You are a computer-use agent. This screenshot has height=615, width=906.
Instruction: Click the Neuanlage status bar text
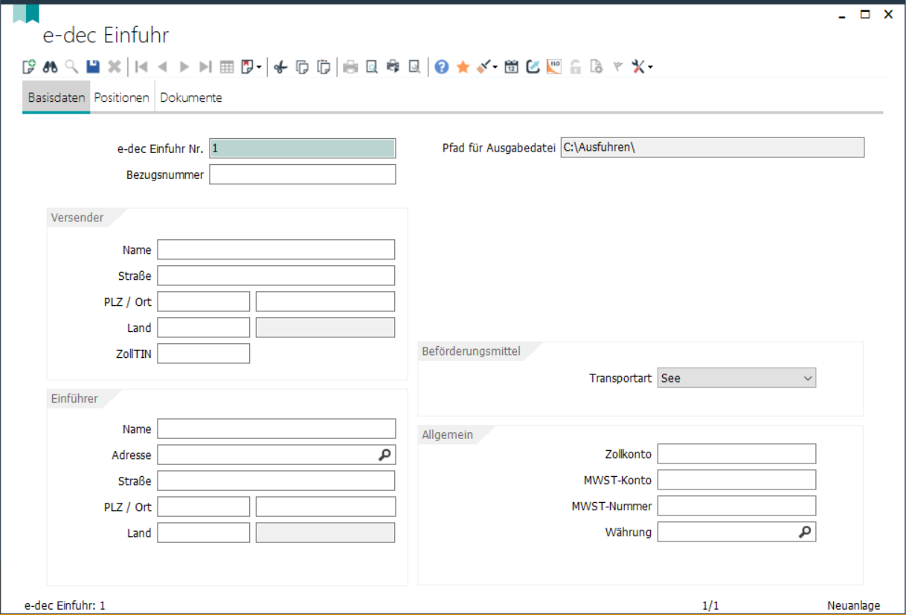click(x=854, y=605)
